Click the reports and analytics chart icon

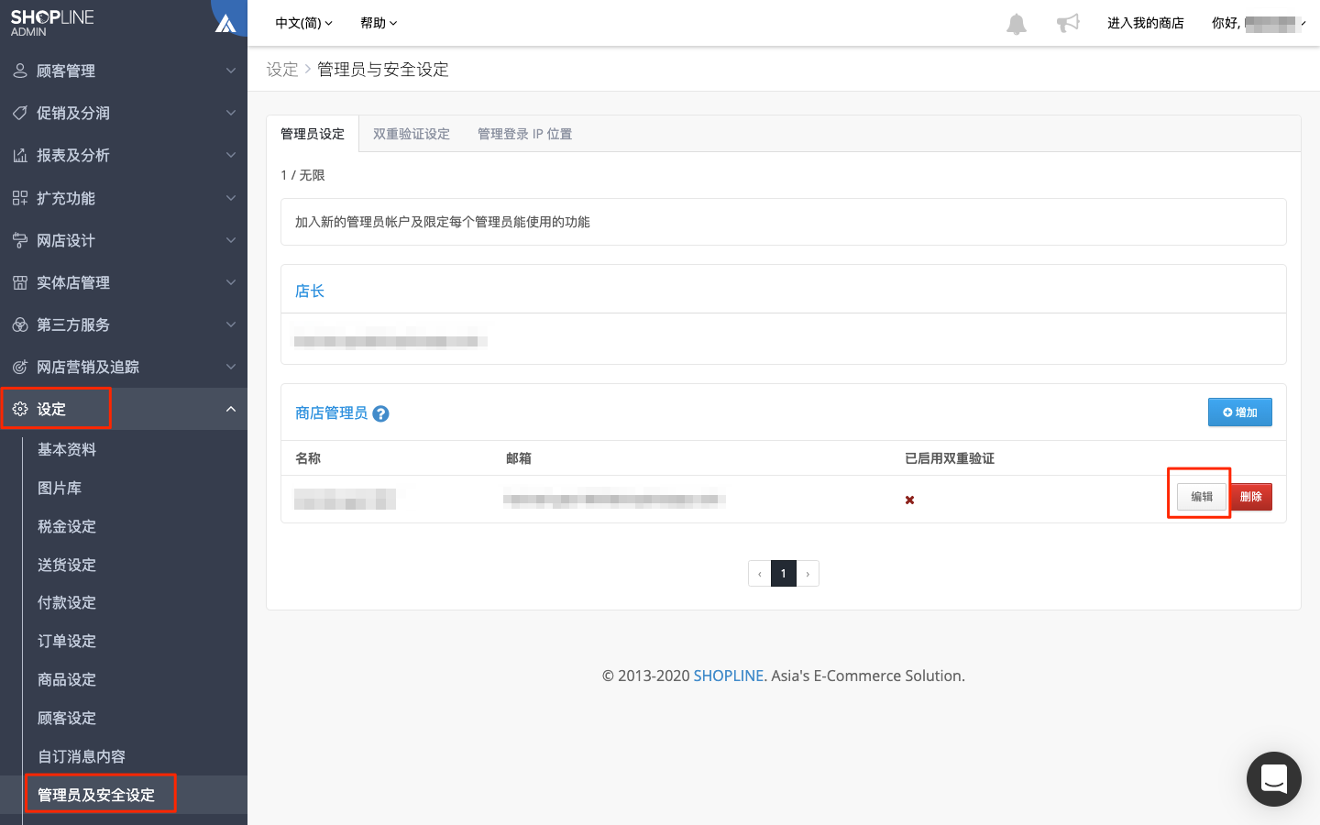pyautogui.click(x=20, y=156)
